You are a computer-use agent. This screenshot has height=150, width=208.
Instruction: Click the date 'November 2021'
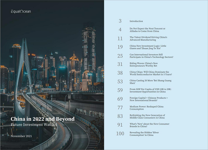pos(21,136)
